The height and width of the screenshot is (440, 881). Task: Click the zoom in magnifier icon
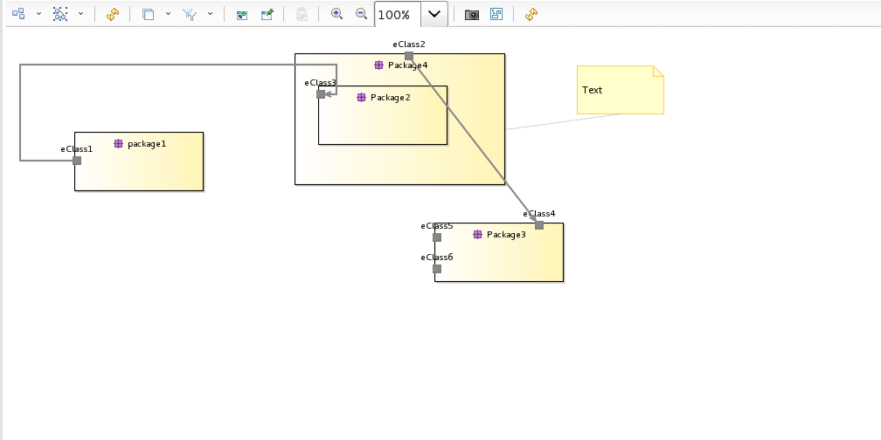[336, 14]
